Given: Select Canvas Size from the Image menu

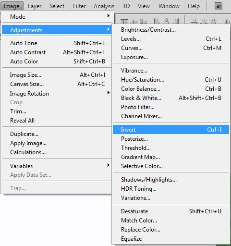Looking at the screenshot, I should [57, 84].
